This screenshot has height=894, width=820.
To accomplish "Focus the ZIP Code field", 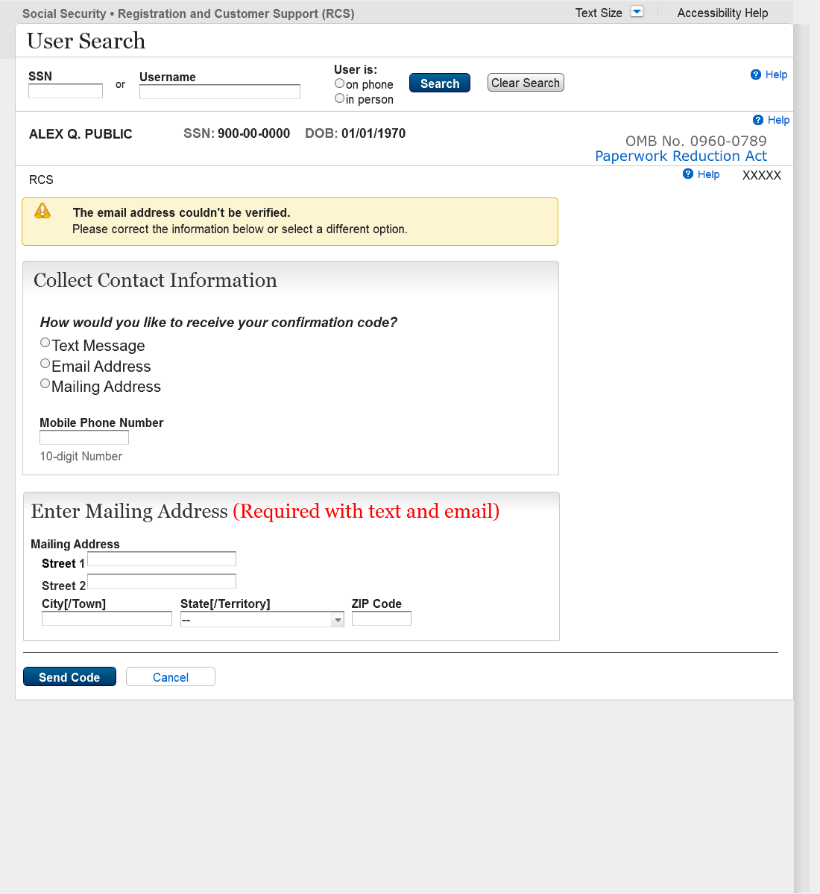I will tap(382, 618).
